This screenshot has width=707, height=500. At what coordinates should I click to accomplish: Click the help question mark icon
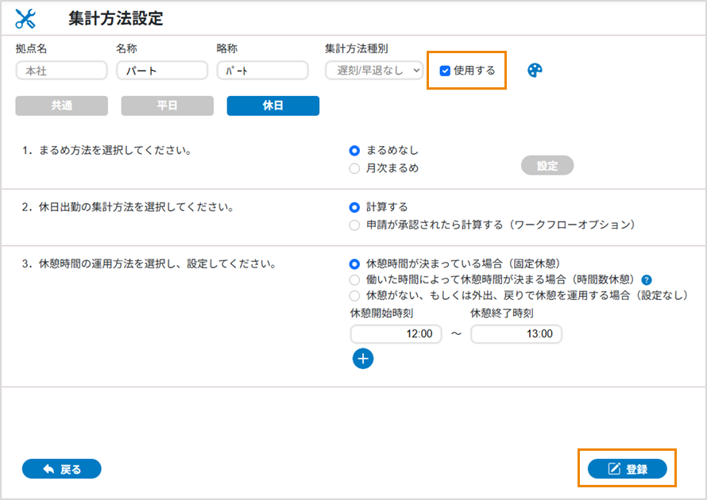pos(647,279)
